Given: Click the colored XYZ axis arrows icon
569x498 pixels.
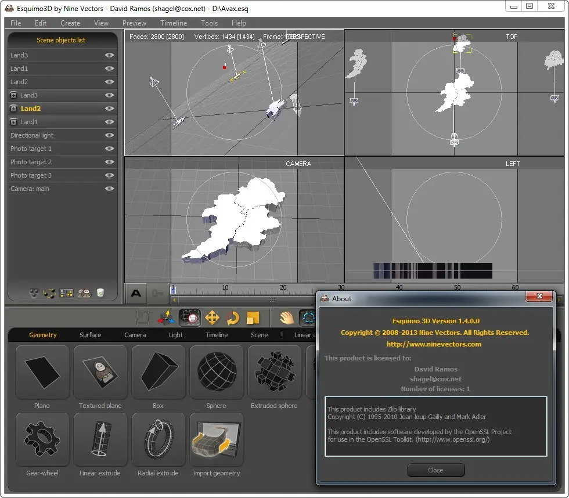Looking at the screenshot, I should 166,317.
